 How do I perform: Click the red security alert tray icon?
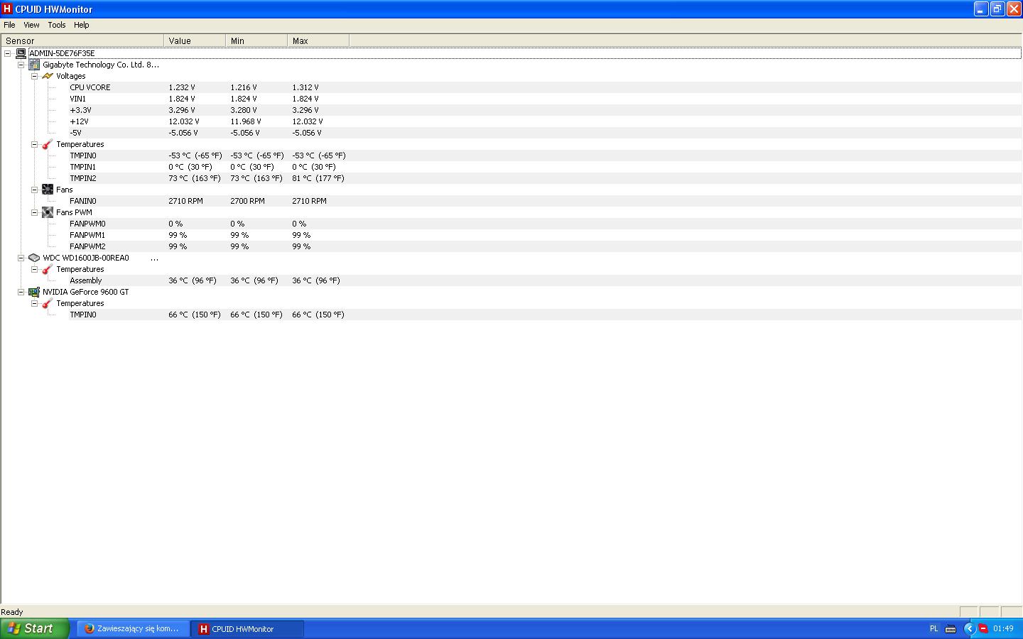983,628
